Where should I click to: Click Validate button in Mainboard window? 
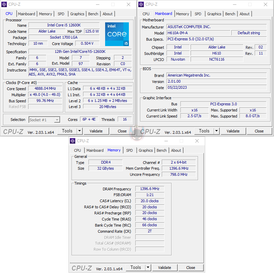point(233,131)
